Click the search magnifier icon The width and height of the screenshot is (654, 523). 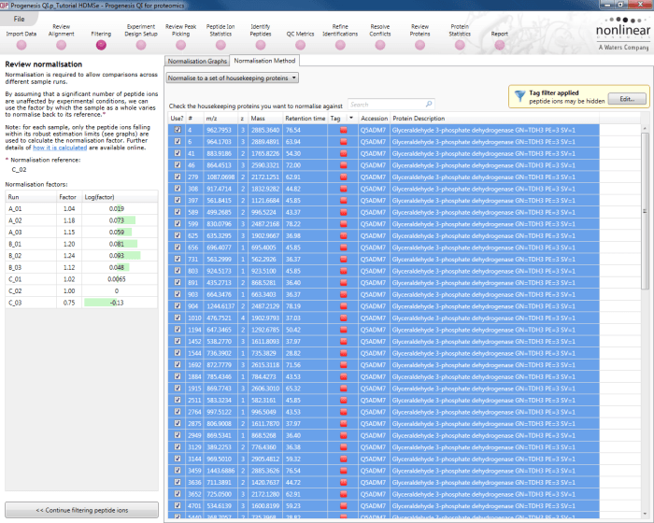429,104
